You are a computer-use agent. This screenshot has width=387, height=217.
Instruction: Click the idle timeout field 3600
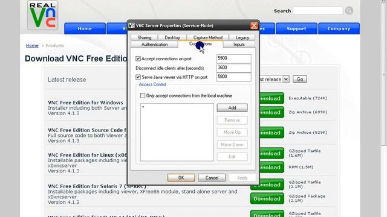[x=234, y=68]
